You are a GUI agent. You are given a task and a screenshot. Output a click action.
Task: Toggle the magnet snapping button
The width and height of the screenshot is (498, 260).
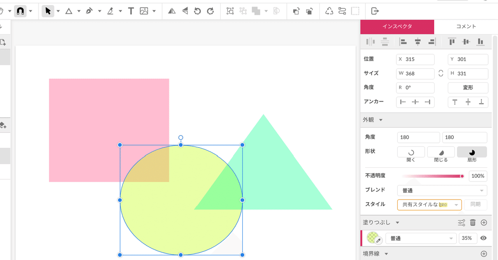click(20, 11)
